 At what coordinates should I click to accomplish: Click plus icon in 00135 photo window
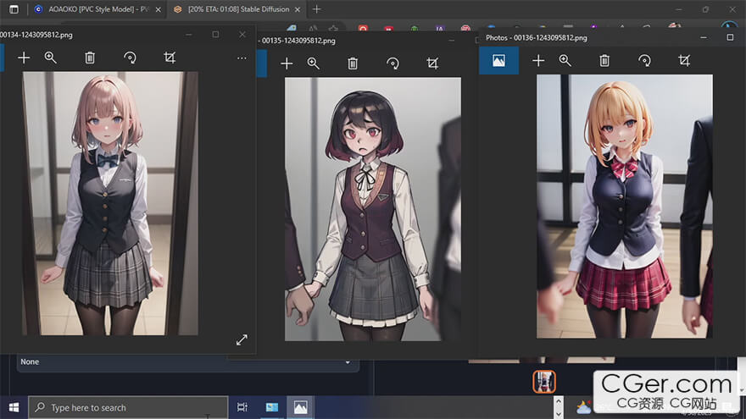point(287,63)
